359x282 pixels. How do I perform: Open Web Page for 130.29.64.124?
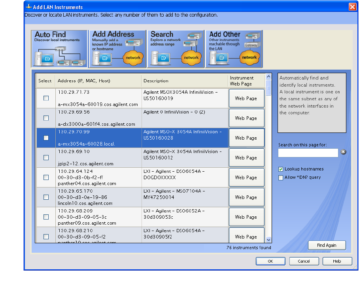(247, 177)
